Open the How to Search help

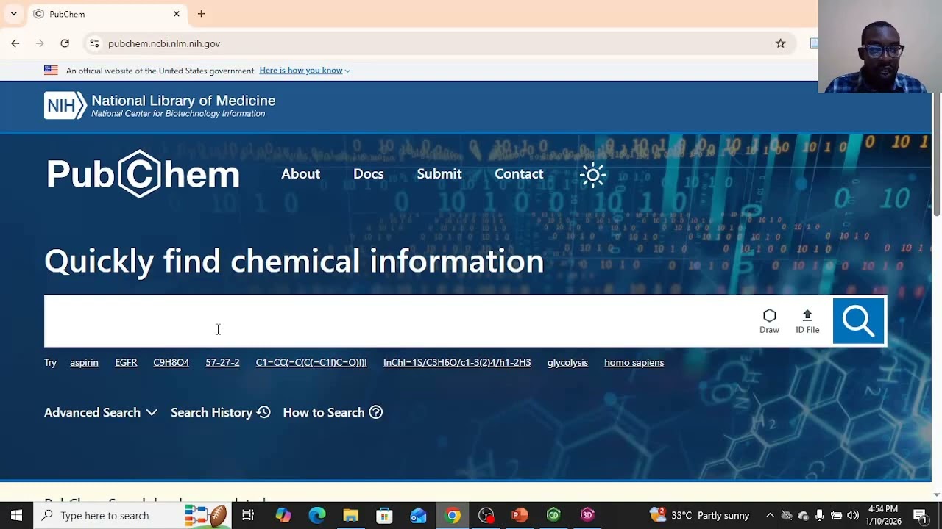[x=333, y=413]
